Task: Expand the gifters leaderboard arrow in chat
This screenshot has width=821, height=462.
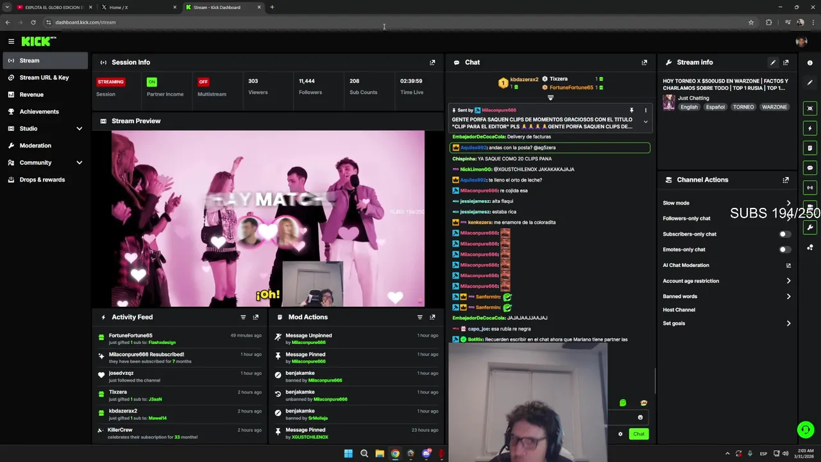Action: coord(550,98)
